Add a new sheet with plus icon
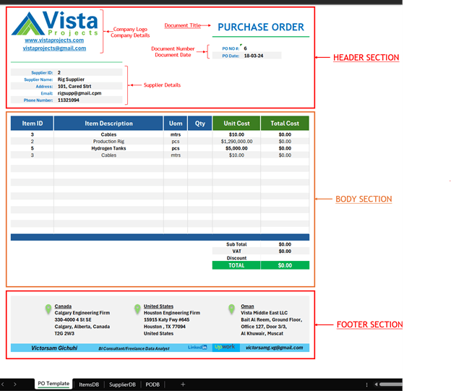451x391 pixels. point(183,384)
